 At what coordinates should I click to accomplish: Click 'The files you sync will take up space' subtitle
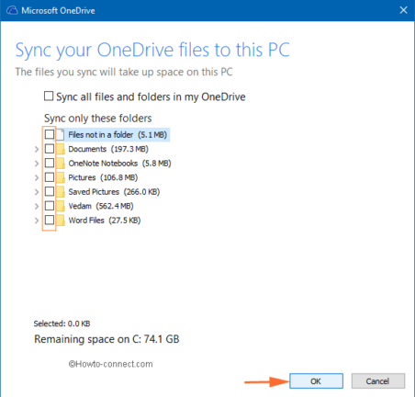[x=124, y=72]
